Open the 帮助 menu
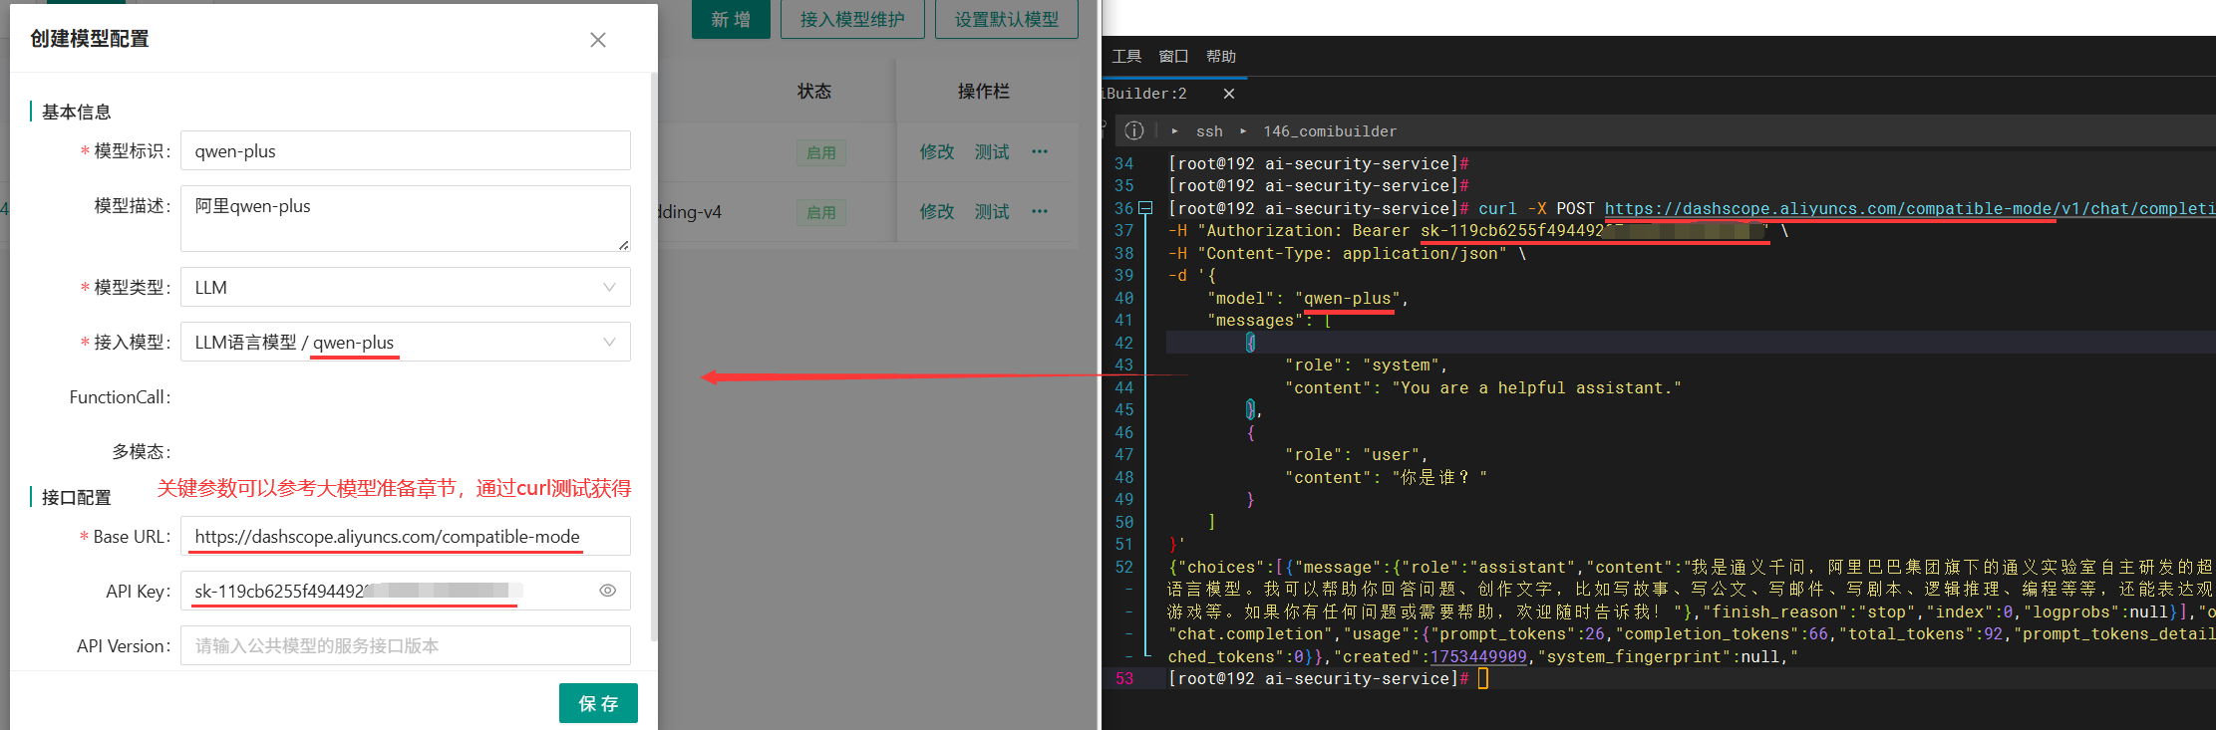This screenshot has width=2216, height=730. click(1220, 57)
